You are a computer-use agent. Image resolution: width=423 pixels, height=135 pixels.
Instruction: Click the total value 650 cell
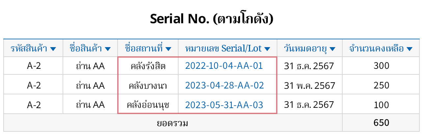pos(381,123)
